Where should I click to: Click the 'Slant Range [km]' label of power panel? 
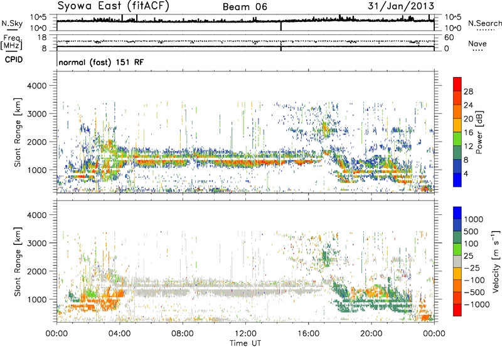18,132
